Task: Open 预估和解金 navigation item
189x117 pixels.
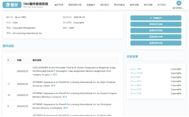Action: (x=119, y=5)
